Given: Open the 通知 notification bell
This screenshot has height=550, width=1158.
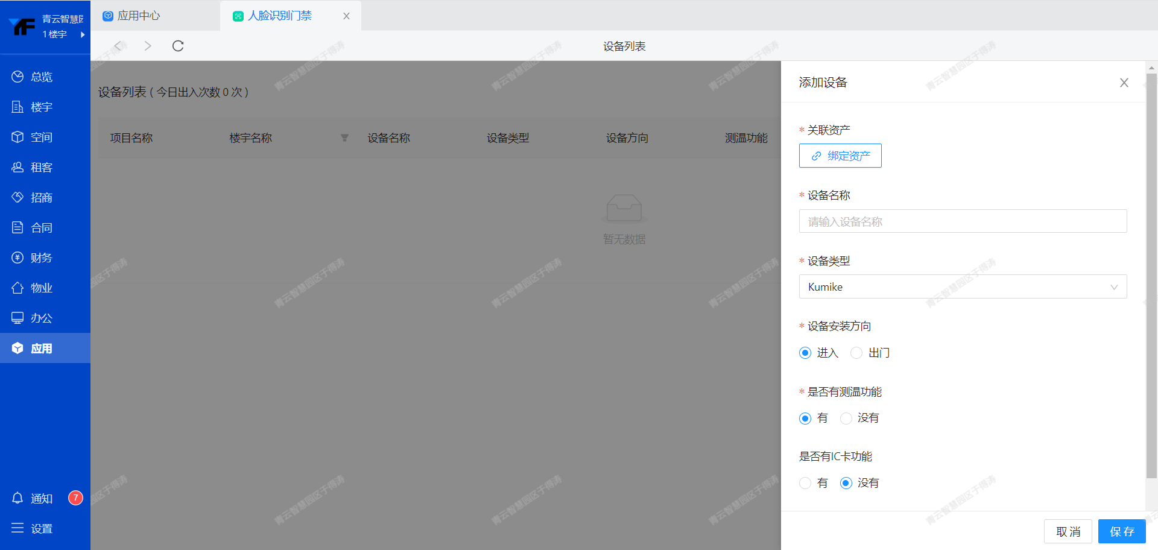Looking at the screenshot, I should pos(18,498).
